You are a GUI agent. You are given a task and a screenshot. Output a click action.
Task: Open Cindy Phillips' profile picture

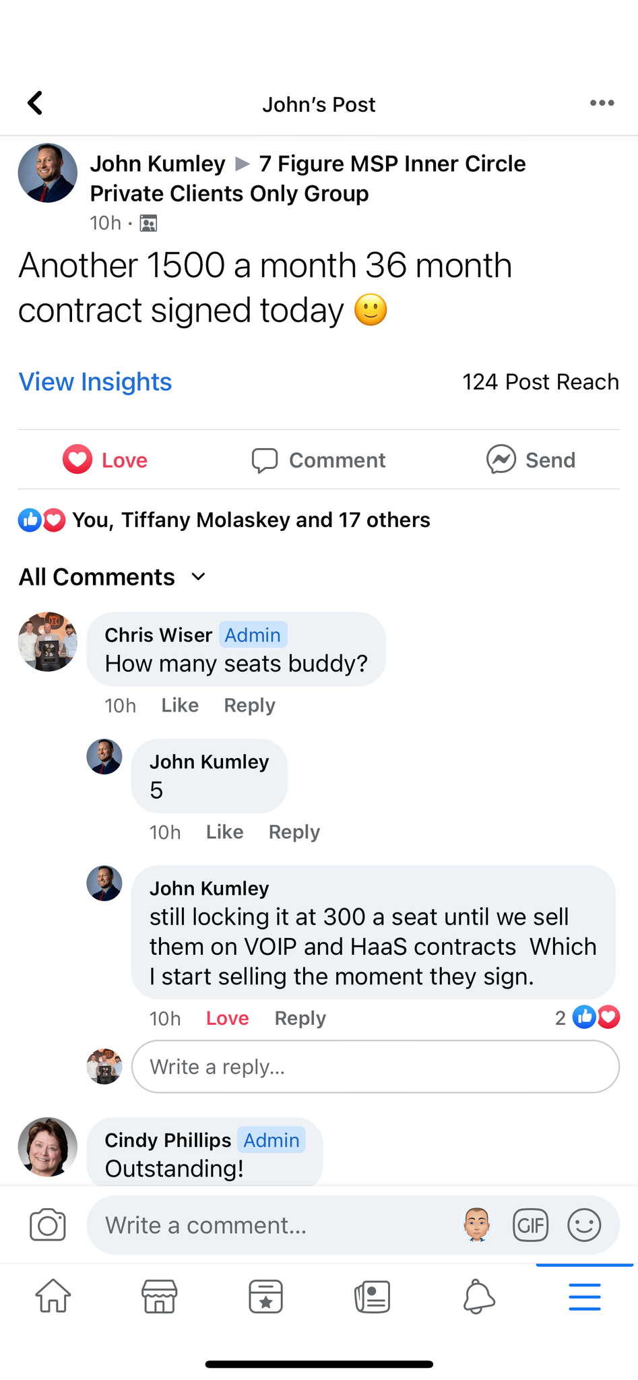(x=48, y=1147)
